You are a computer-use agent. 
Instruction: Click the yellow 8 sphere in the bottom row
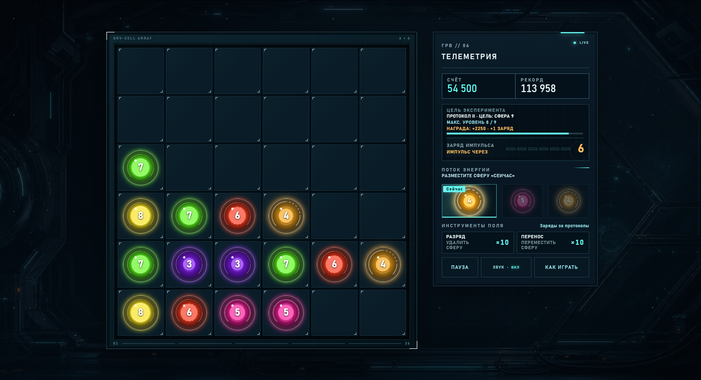pyautogui.click(x=141, y=312)
